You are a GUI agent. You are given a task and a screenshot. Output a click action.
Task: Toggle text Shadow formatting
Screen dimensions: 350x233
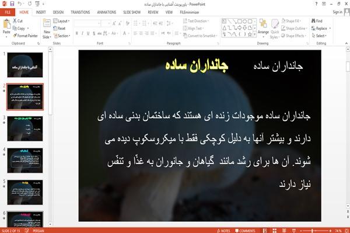tap(94, 33)
